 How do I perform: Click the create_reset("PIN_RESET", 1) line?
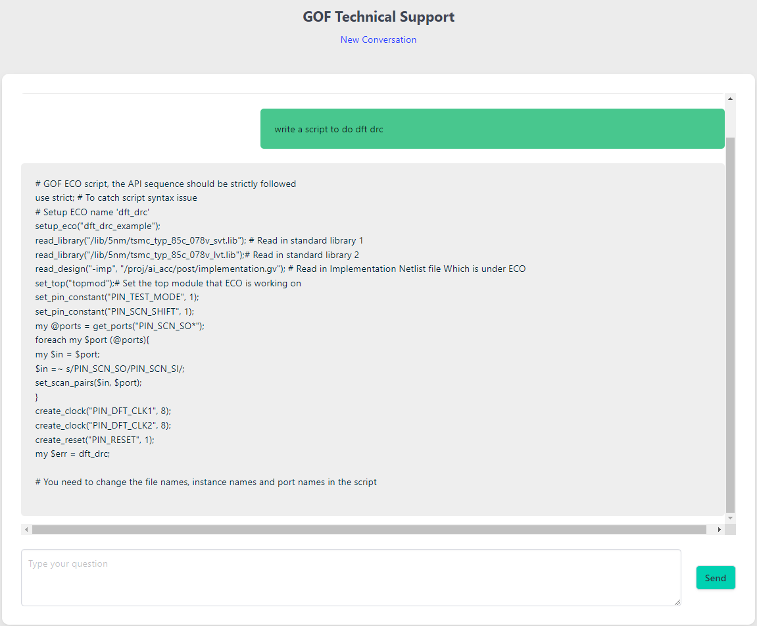coord(95,439)
